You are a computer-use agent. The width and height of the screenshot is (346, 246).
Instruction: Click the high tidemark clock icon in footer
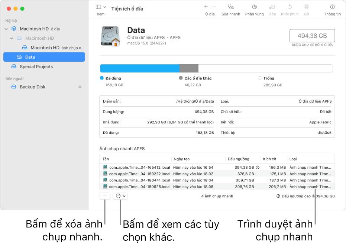[x=278, y=196]
